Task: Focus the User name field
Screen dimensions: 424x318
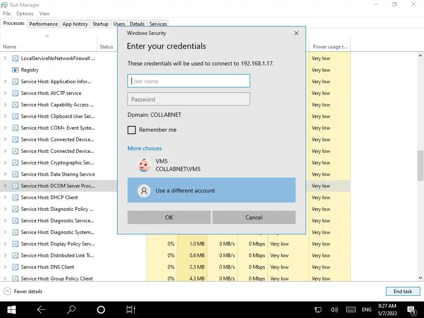Action: pyautogui.click(x=189, y=81)
